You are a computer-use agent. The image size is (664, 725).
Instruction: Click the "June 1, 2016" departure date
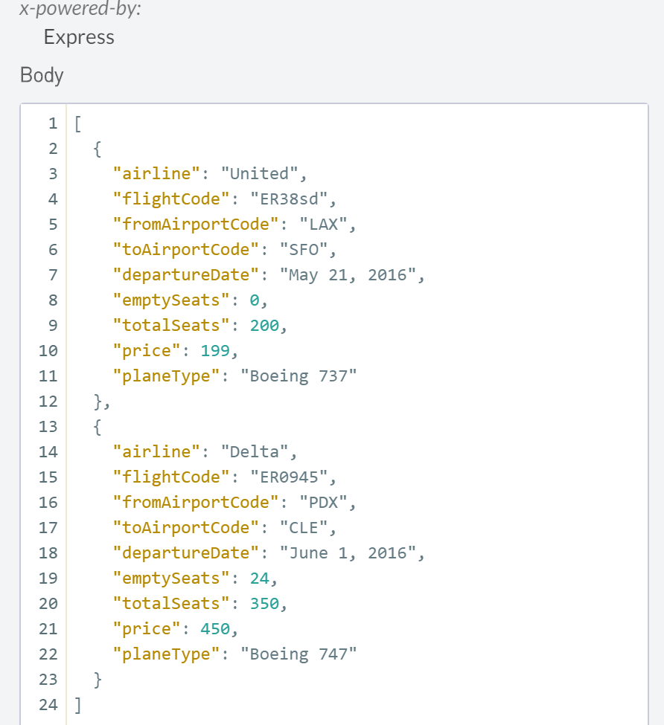348,552
